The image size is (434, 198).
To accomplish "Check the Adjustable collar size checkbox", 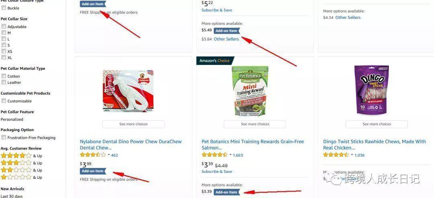I will (4, 26).
